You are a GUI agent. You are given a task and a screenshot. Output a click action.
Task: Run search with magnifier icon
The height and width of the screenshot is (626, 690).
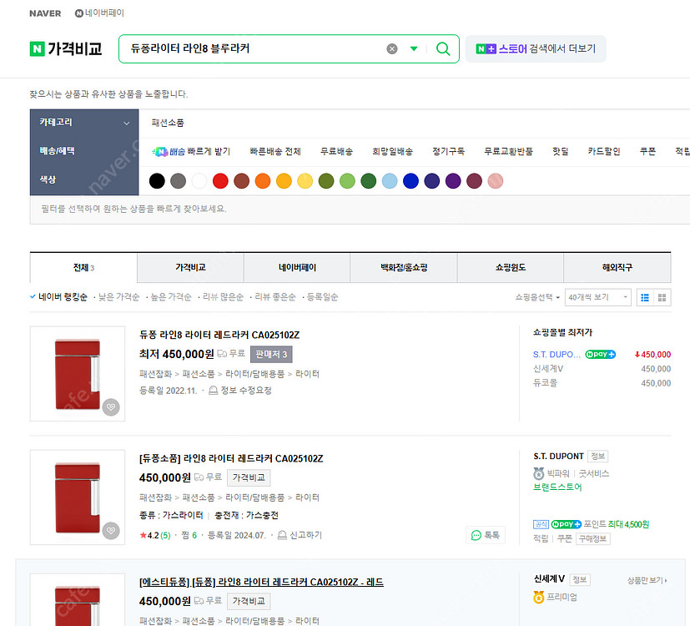pos(443,48)
